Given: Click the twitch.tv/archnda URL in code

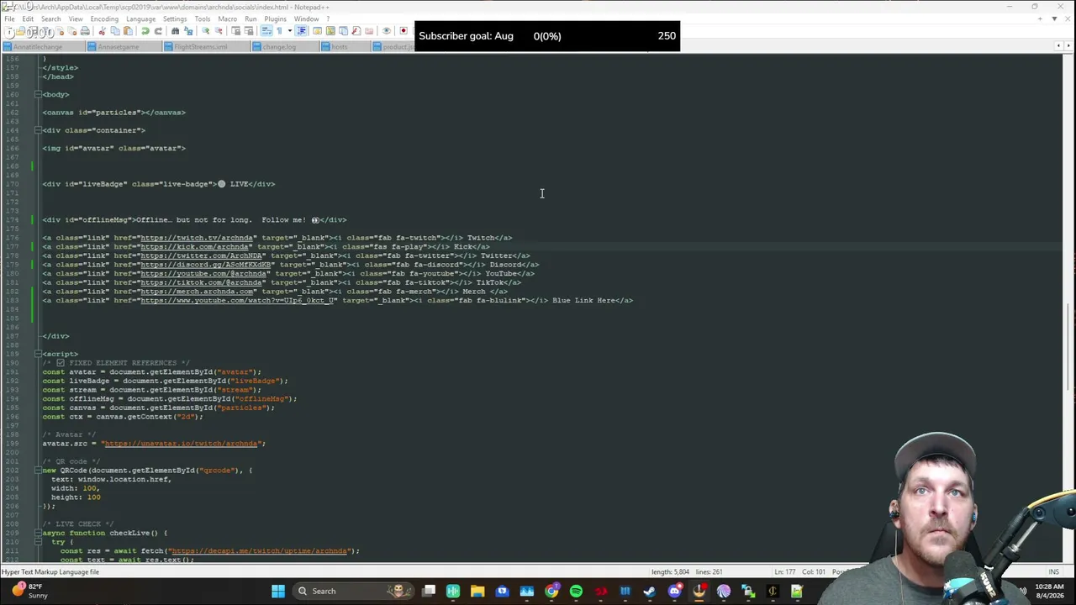Looking at the screenshot, I should coord(197,238).
